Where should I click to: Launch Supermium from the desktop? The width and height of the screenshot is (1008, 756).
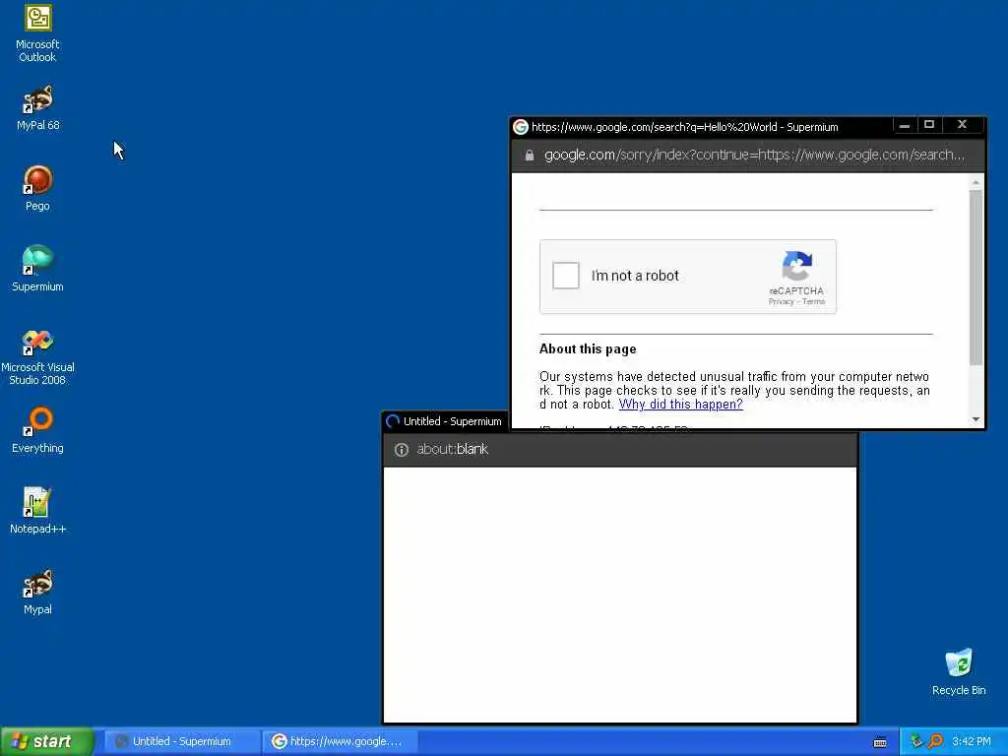point(38,269)
